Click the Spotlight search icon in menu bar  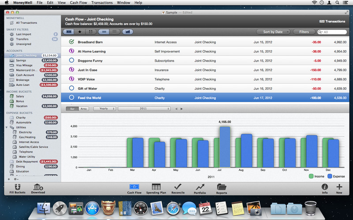(x=337, y=3)
